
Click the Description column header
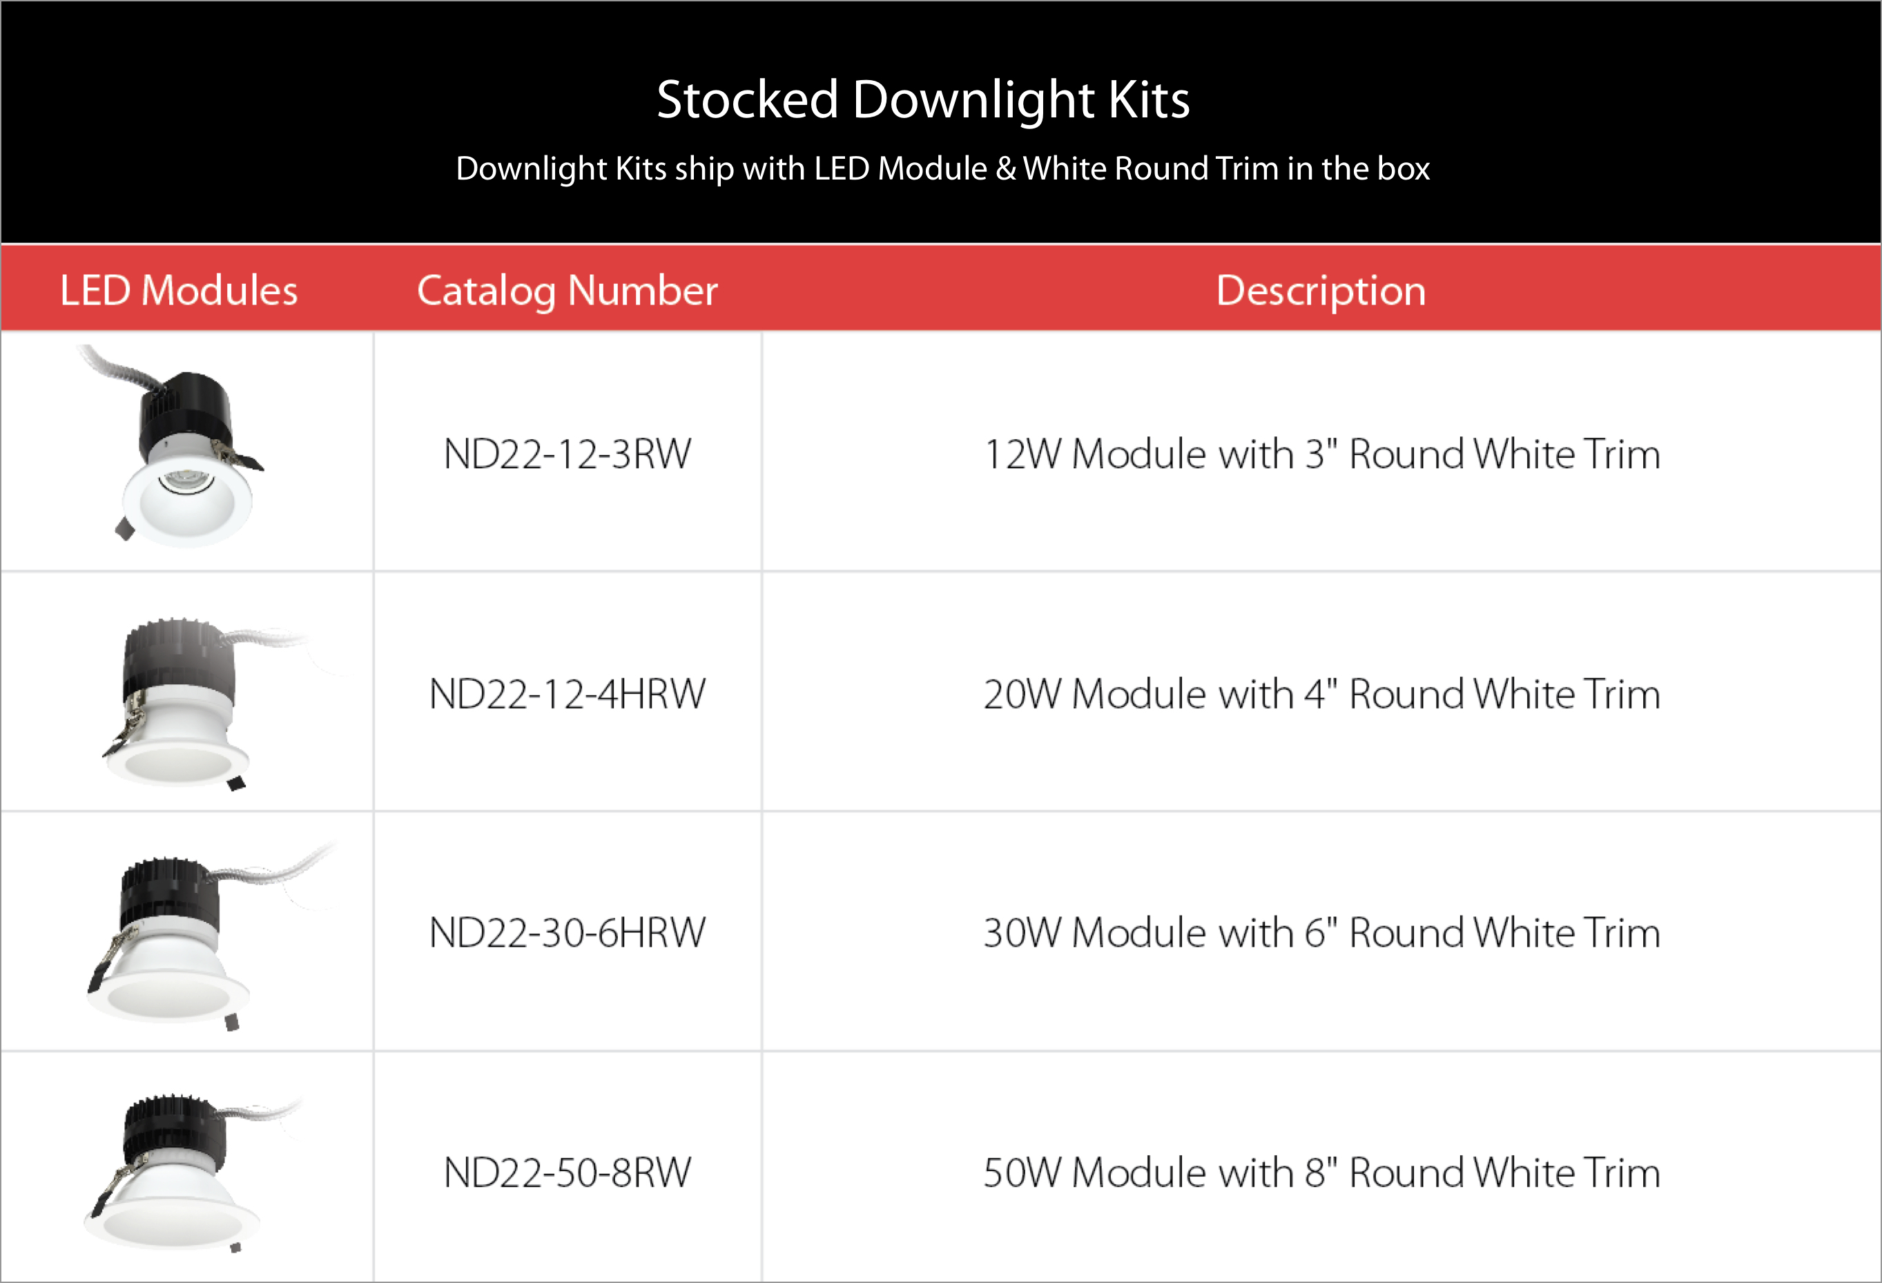[x=1321, y=290]
